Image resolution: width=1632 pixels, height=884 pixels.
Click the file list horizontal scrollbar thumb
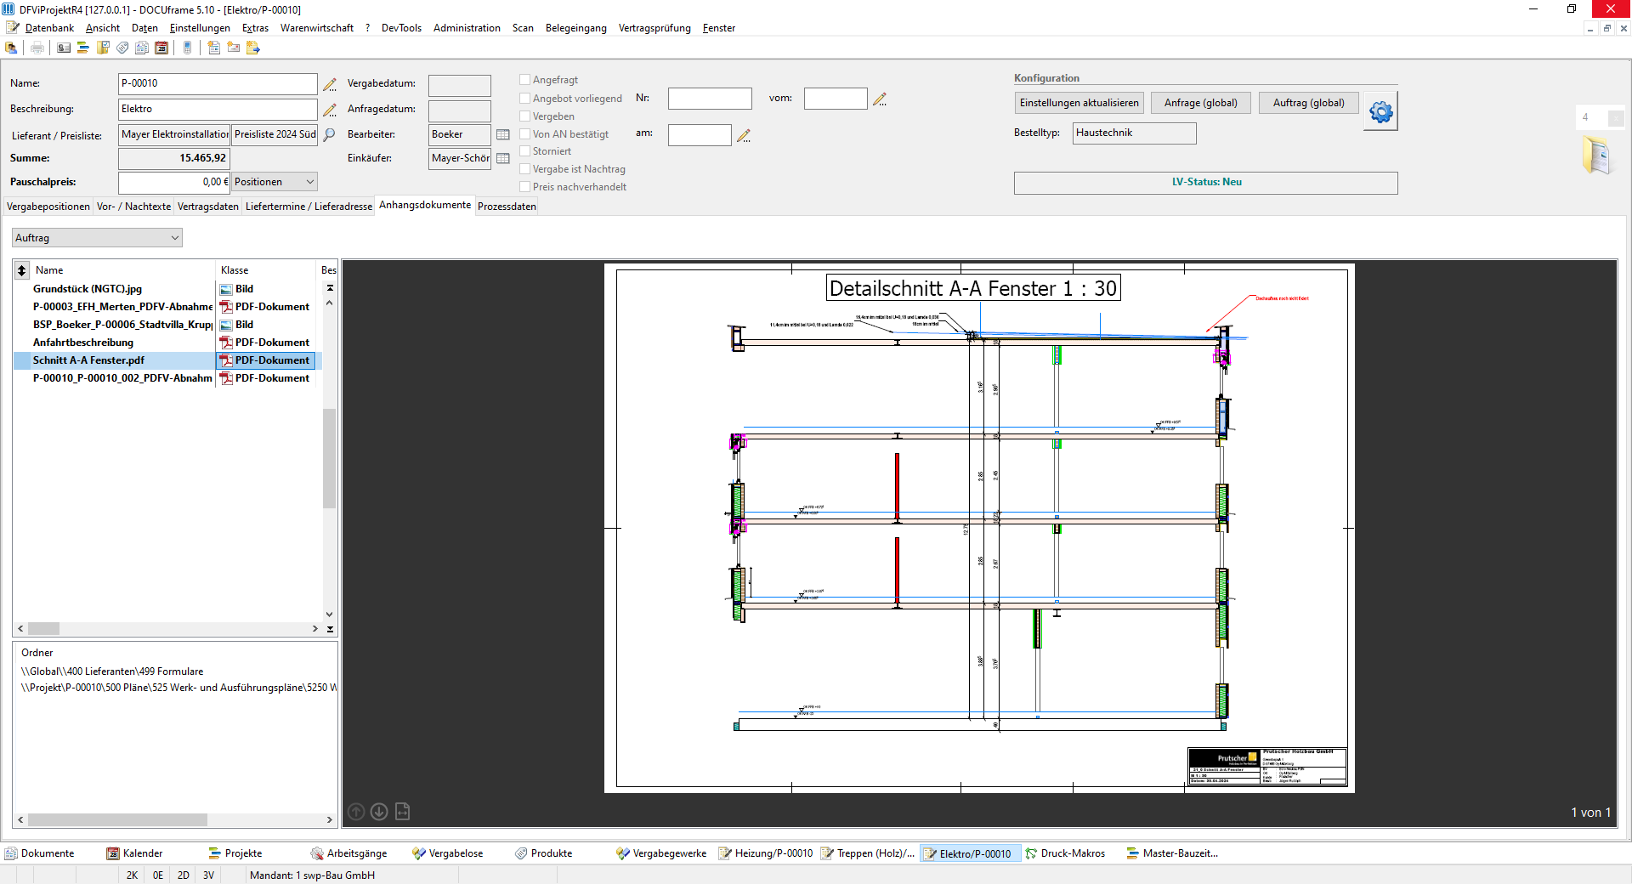click(43, 629)
